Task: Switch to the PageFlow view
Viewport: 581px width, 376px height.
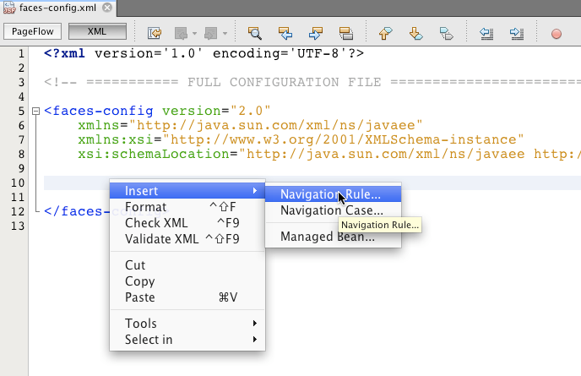Action: (33, 33)
